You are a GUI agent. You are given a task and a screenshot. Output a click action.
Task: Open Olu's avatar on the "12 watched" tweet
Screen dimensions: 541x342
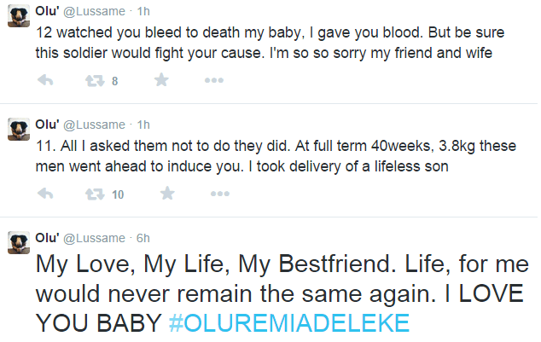(x=19, y=20)
